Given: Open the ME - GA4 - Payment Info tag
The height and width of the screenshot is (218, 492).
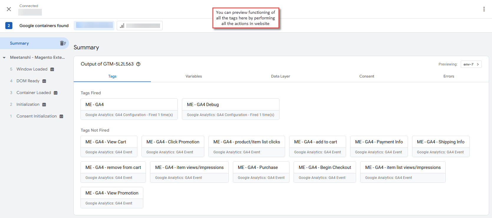Looking at the screenshot, I should point(379,146).
